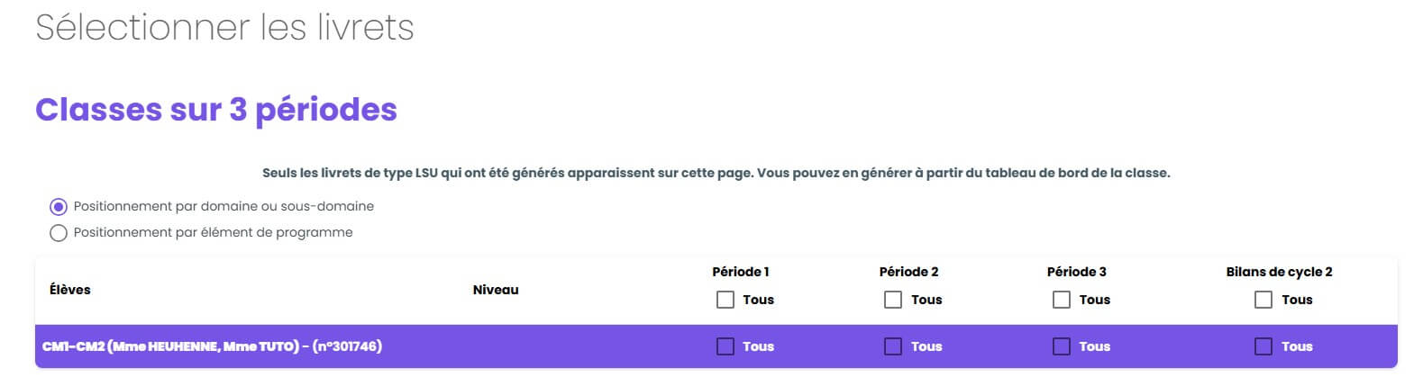Click the "Période 1" column title
Image resolution: width=1414 pixels, height=386 pixels.
[741, 272]
